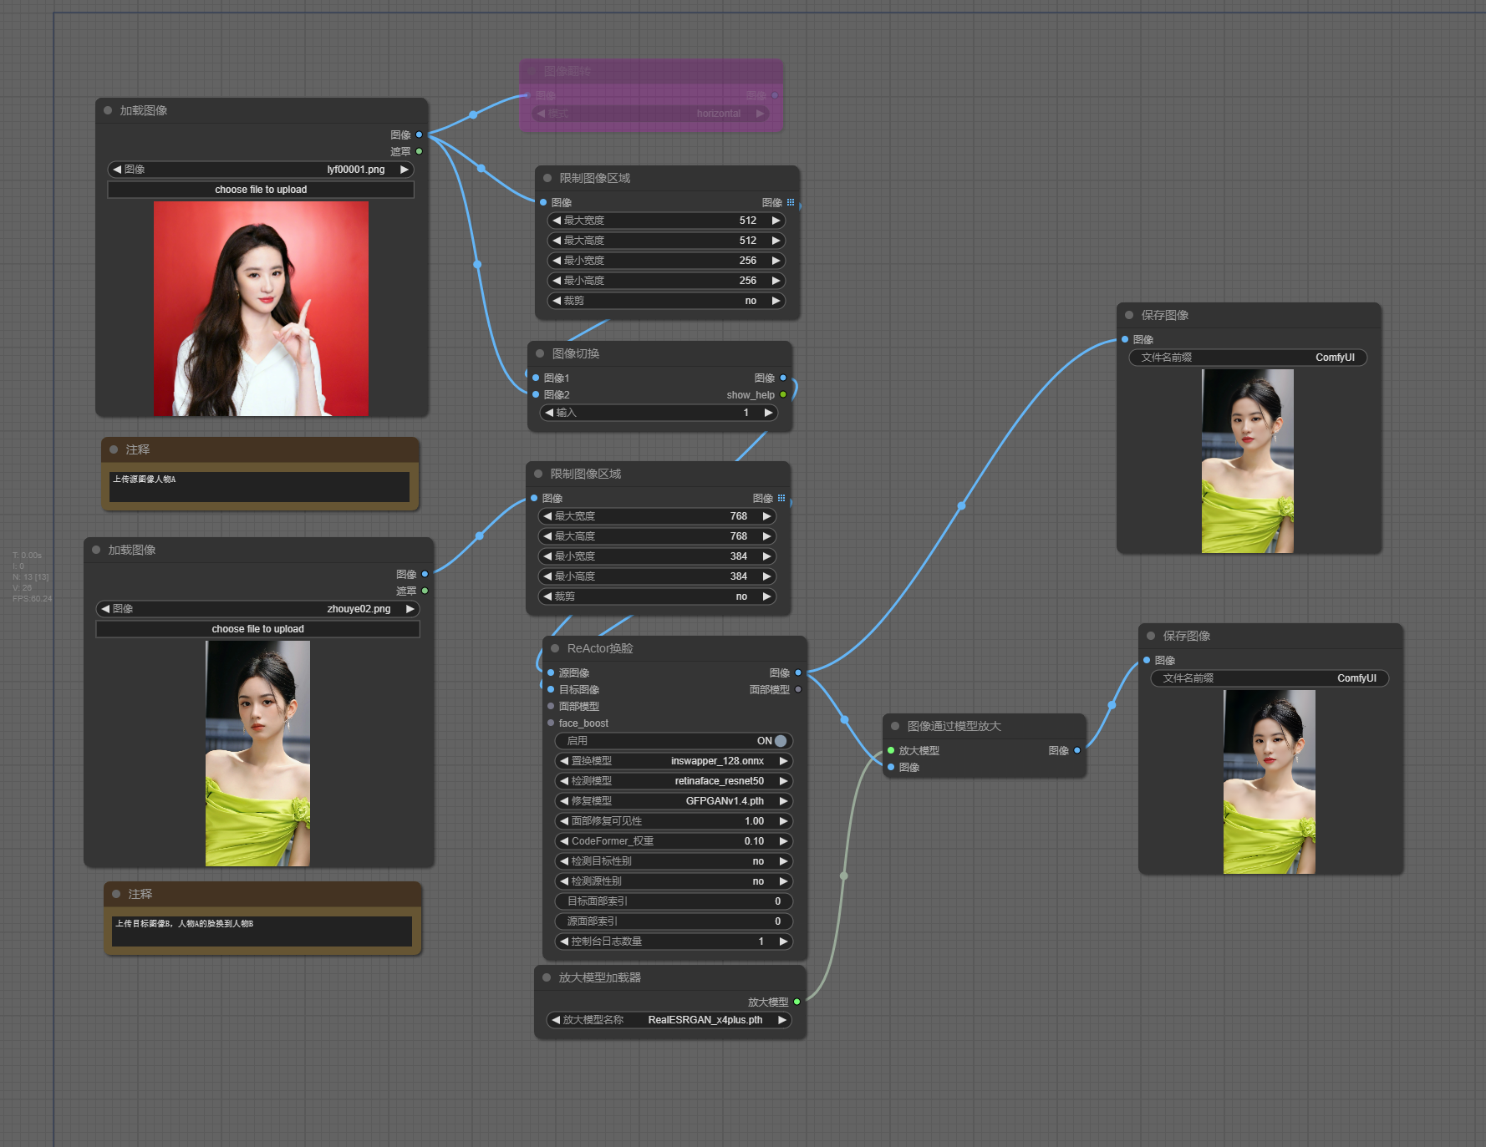
Task: Edit the 源面部索引 0 field
Action: pyautogui.click(x=674, y=921)
